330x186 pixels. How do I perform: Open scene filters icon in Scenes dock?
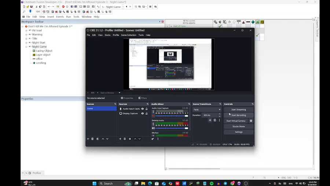pos(98,139)
